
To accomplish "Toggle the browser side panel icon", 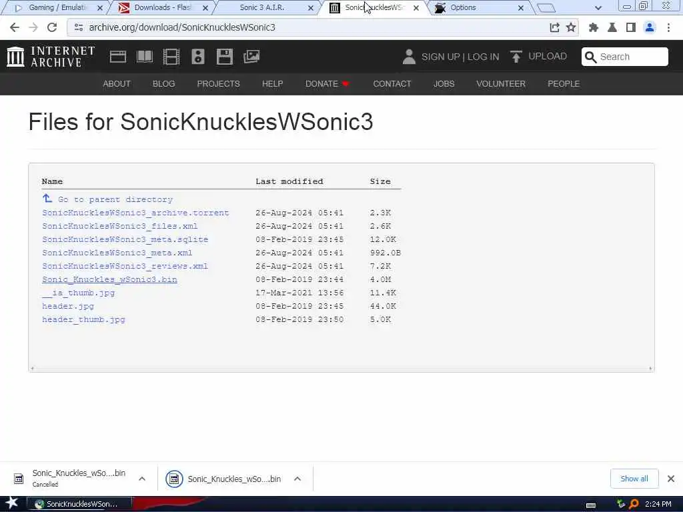I will click(631, 27).
